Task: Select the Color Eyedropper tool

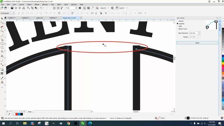Action: [x=2, y=78]
